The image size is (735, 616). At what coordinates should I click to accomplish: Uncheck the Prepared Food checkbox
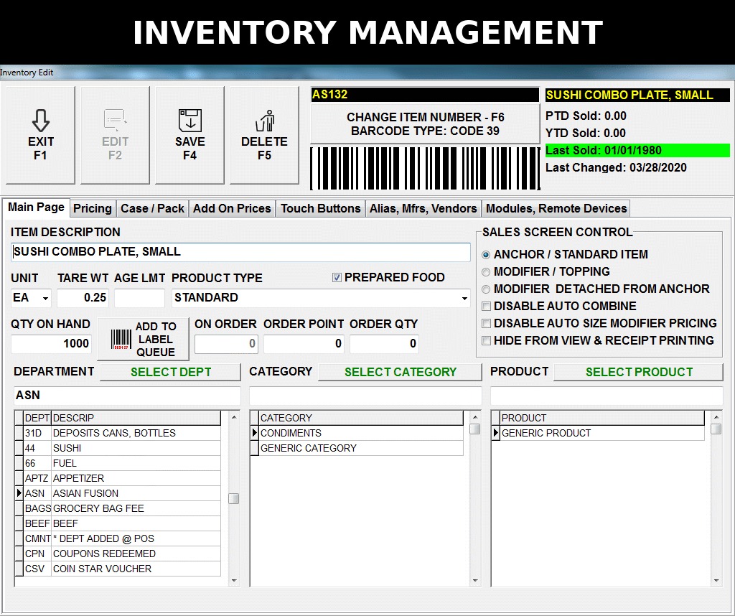point(337,278)
